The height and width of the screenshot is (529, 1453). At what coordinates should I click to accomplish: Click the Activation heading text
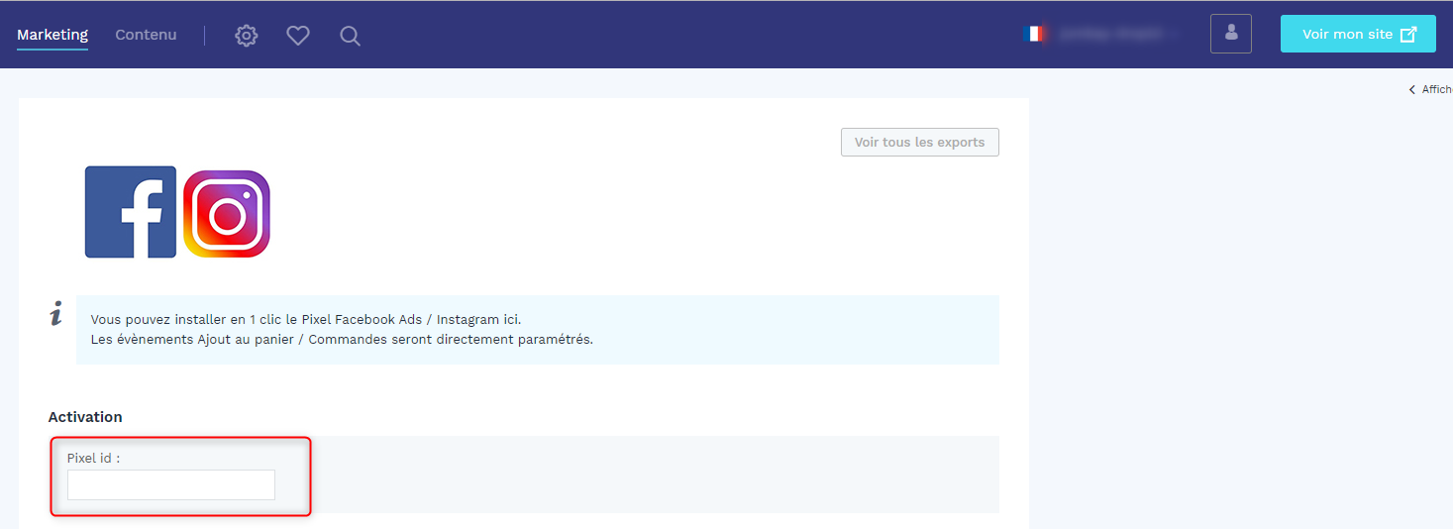tap(85, 417)
